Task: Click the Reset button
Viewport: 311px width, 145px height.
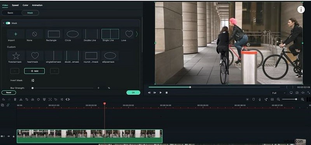Action: tap(9, 92)
